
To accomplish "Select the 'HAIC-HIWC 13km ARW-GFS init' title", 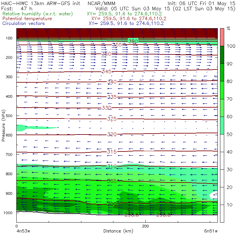I will coord(41,4).
